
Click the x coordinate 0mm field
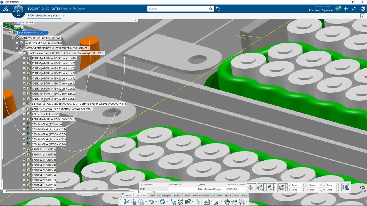click(296, 185)
